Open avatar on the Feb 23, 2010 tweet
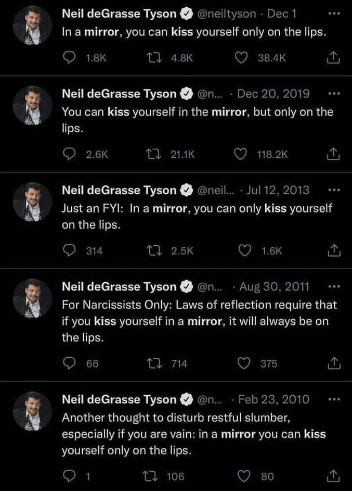352x491 pixels. pyautogui.click(x=32, y=411)
